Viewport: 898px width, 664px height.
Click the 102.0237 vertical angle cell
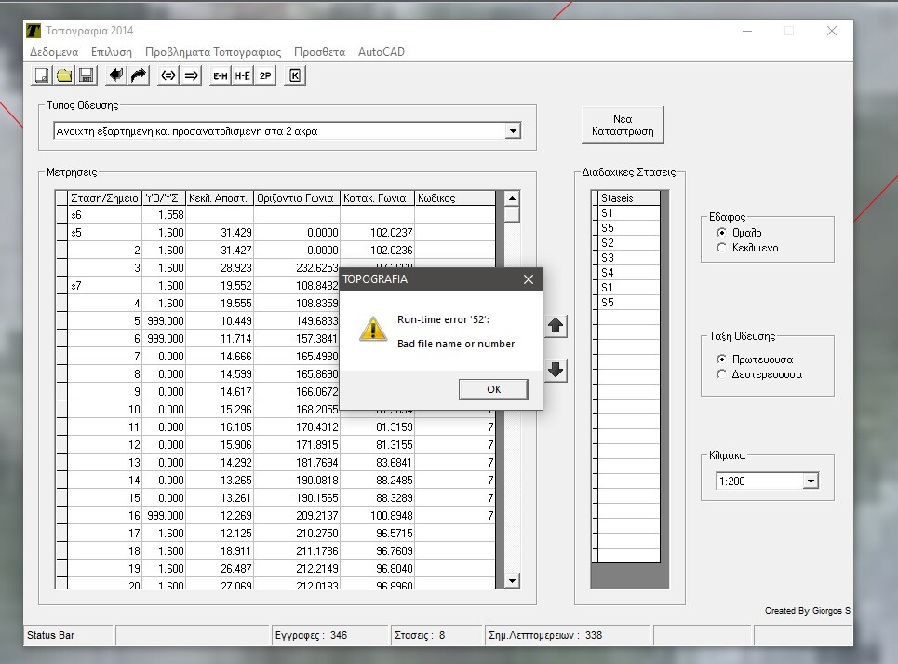(378, 233)
